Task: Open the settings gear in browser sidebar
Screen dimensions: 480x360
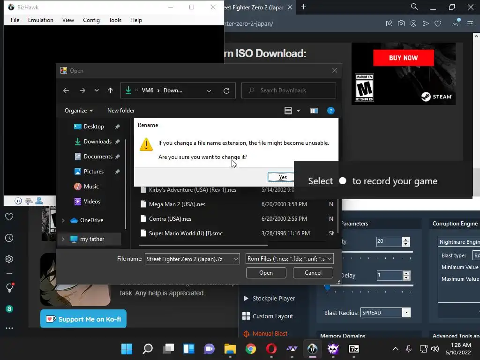Action: point(9,259)
